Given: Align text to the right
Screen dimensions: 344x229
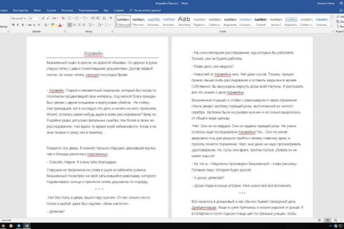Looking at the screenshot, I should [x=79, y=25].
